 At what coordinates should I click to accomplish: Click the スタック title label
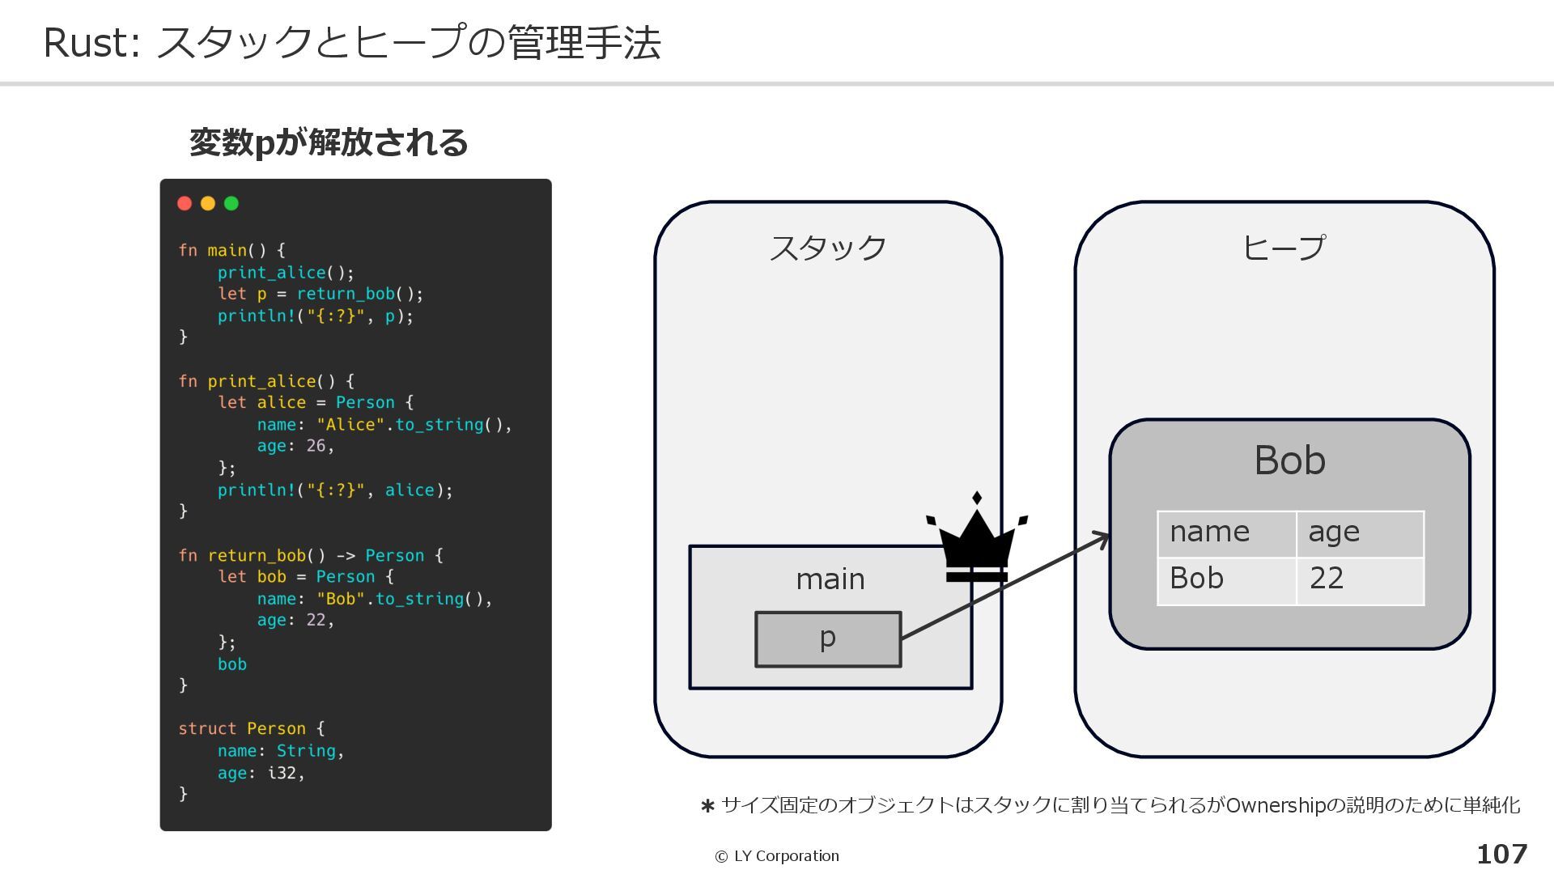(x=827, y=248)
